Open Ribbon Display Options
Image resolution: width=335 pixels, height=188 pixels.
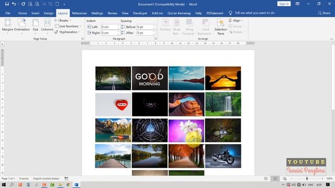point(297,4)
